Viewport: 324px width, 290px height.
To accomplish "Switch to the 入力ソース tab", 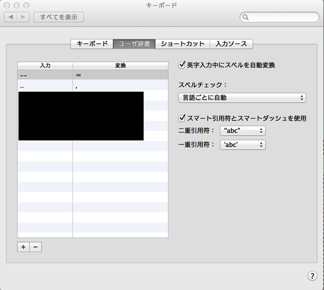I will [x=231, y=44].
